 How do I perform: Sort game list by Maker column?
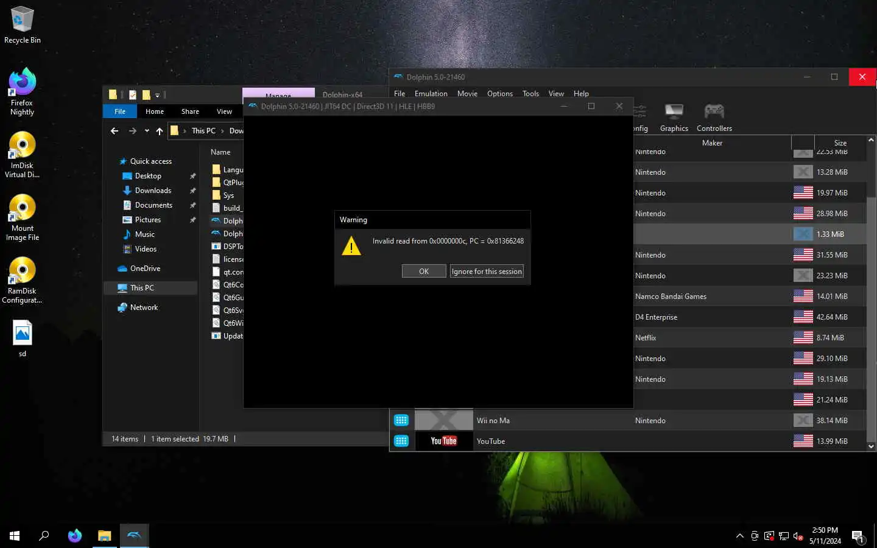[x=712, y=143]
